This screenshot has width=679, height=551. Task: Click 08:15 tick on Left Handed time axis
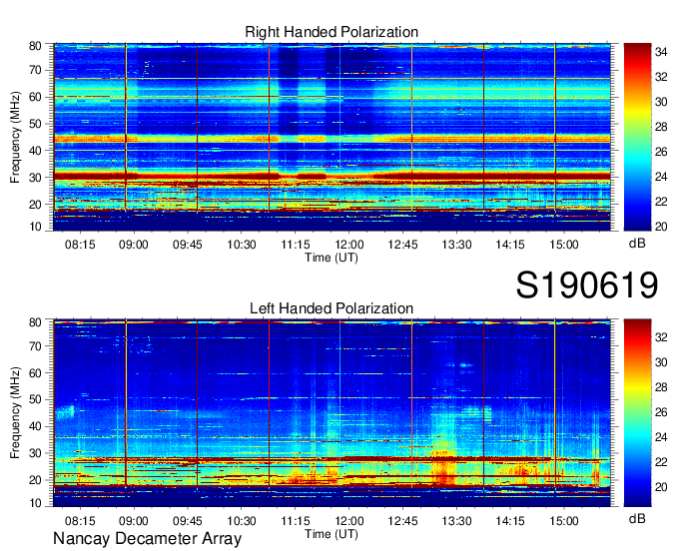[80, 521]
